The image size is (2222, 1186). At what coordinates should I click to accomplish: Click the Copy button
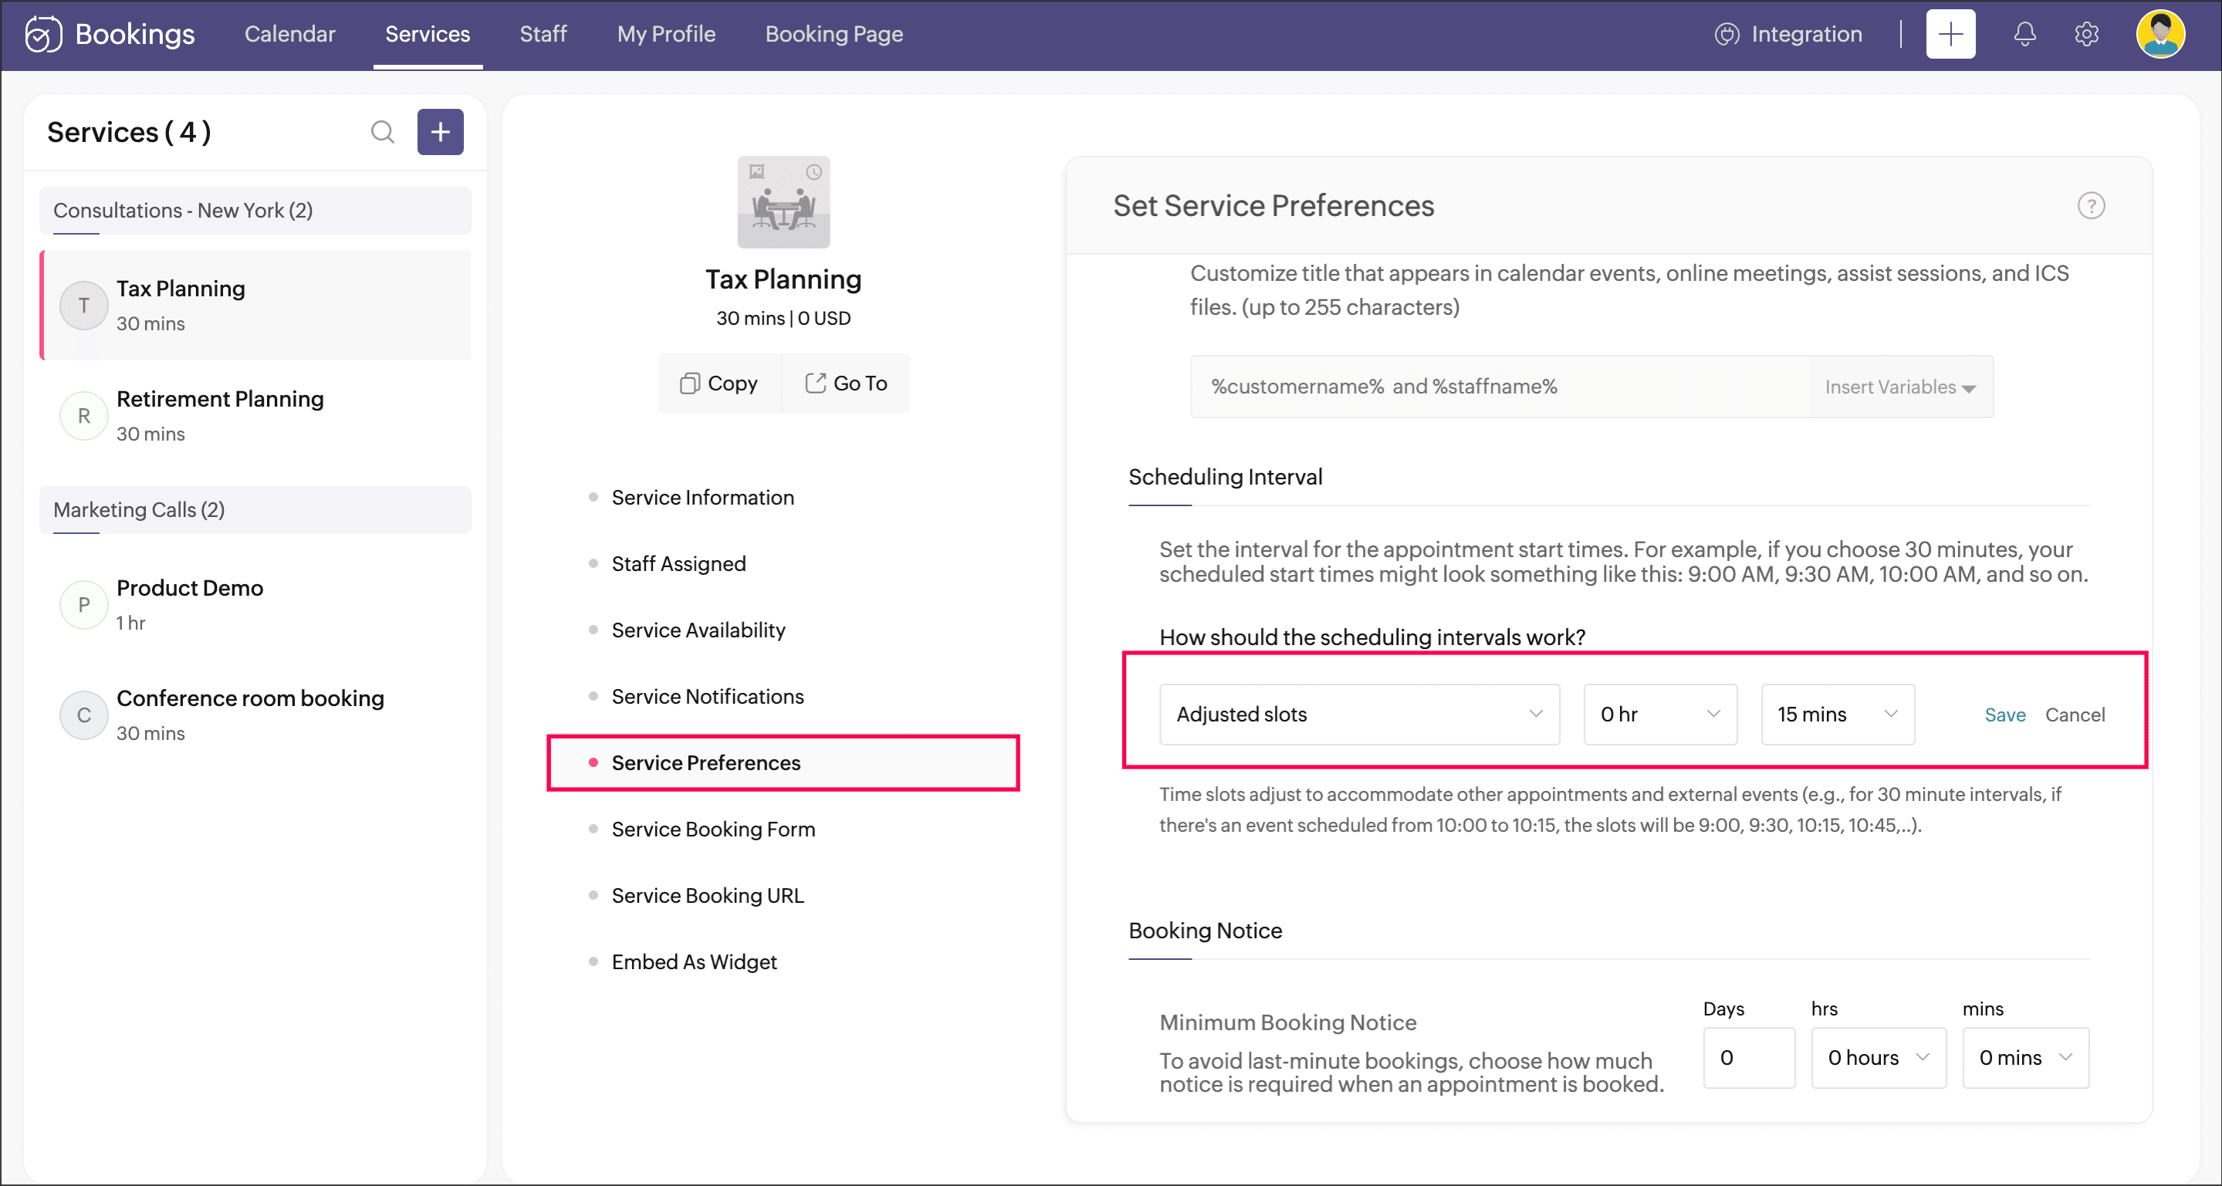click(x=719, y=384)
